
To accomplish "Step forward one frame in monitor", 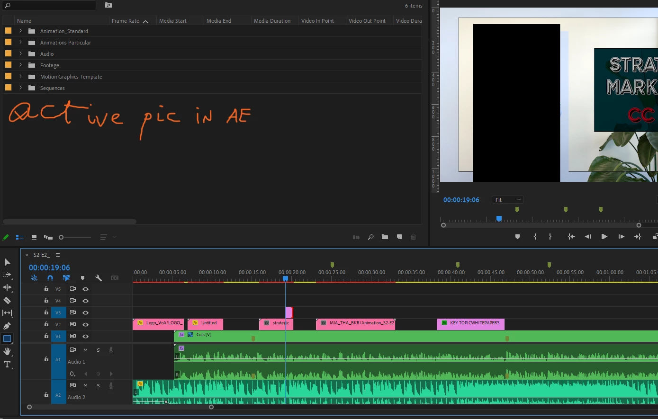I will 621,237.
